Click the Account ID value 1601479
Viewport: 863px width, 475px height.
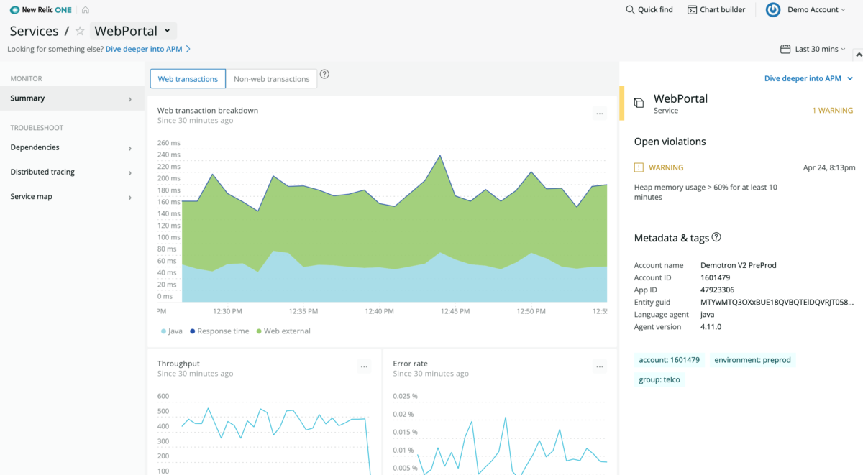(x=716, y=277)
